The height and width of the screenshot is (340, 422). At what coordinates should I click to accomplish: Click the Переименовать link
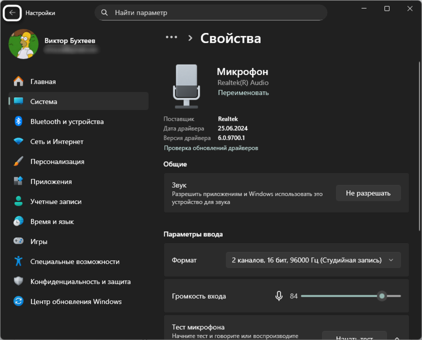[244, 93]
